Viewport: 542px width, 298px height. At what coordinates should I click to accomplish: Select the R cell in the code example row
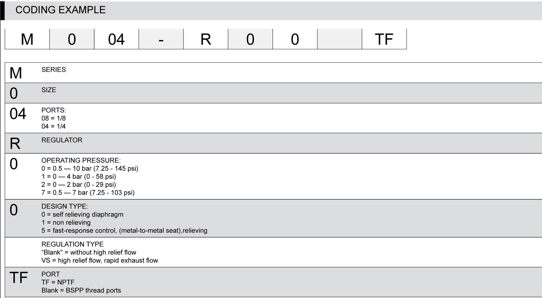(x=206, y=39)
